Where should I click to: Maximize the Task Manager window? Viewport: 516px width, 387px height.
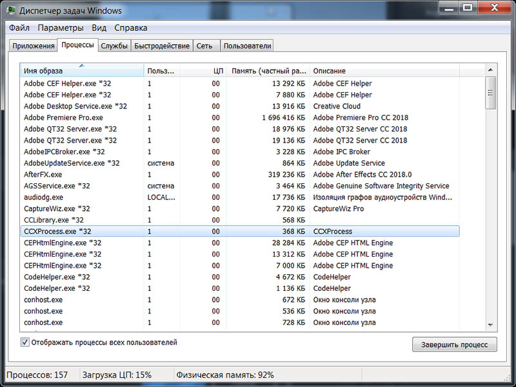pos(468,8)
